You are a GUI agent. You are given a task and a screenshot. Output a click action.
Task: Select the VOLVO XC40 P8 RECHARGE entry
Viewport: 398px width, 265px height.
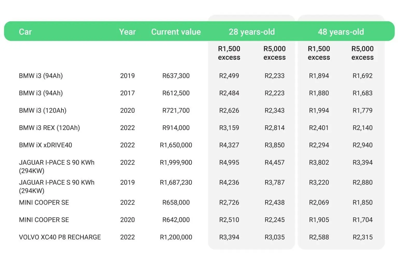(60, 237)
